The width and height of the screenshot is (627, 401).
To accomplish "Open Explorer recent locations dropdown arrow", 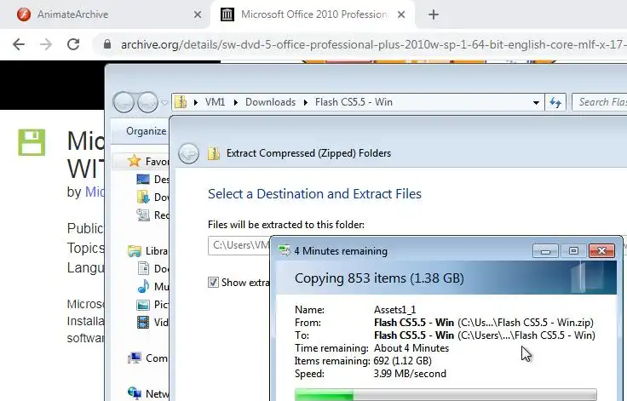I will [x=164, y=103].
